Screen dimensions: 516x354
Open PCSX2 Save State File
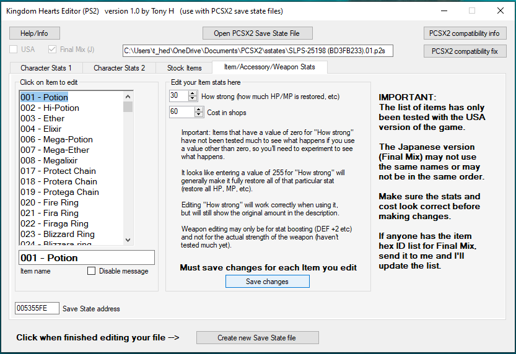click(257, 33)
